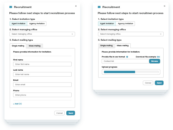The image size is (173, 130).
Task: Click the help icon next to csv format
Action: 127,57
